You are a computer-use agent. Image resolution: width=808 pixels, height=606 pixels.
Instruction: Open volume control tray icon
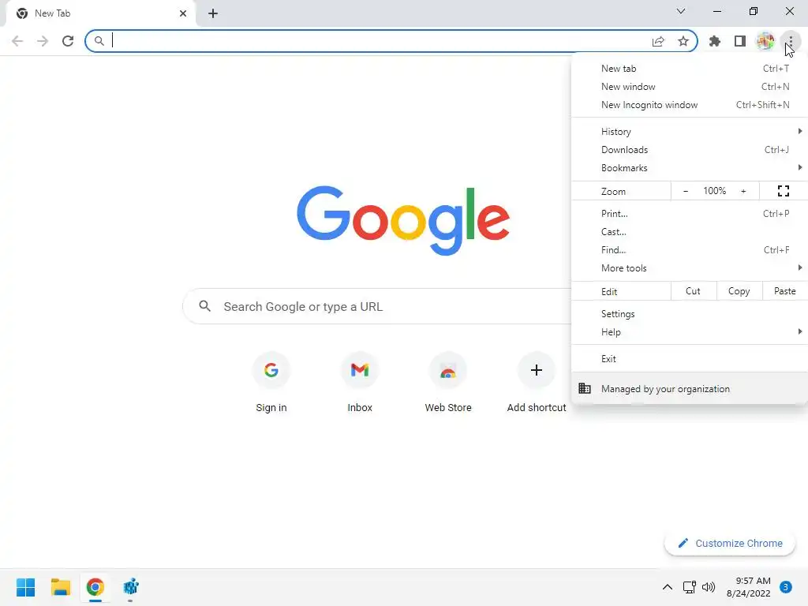(x=709, y=587)
